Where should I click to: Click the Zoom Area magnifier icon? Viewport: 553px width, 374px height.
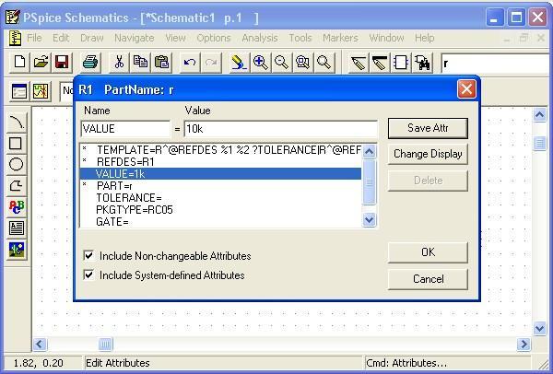coord(302,63)
